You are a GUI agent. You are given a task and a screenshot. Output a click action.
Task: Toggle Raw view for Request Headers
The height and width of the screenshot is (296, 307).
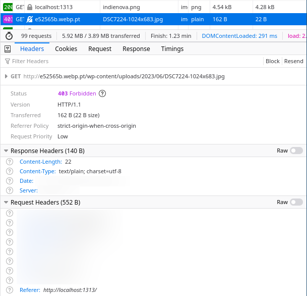[296, 202]
